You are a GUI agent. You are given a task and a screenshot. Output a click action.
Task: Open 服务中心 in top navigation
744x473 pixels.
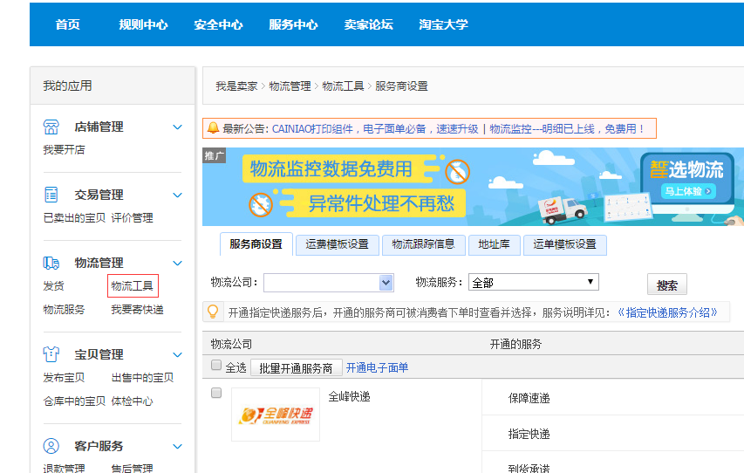pyautogui.click(x=293, y=24)
